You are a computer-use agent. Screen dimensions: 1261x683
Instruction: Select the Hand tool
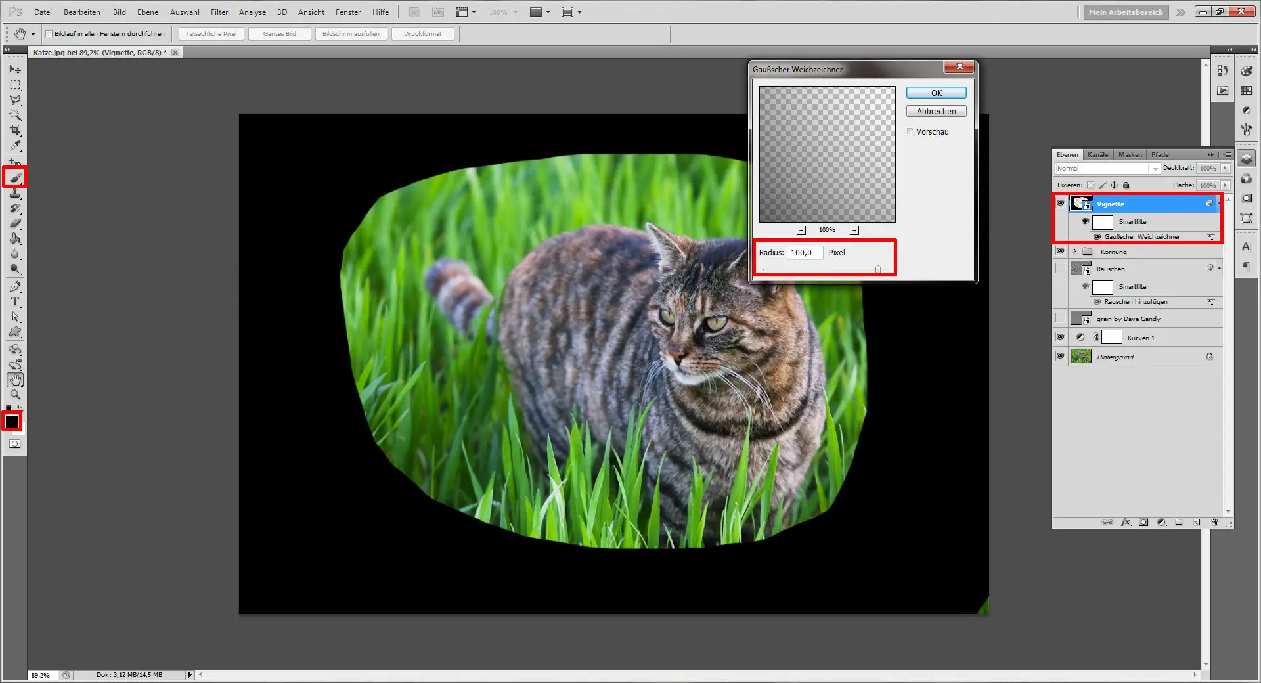pyautogui.click(x=14, y=379)
